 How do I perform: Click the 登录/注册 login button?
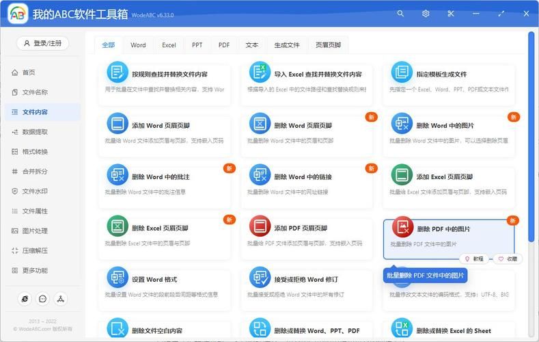click(x=43, y=43)
